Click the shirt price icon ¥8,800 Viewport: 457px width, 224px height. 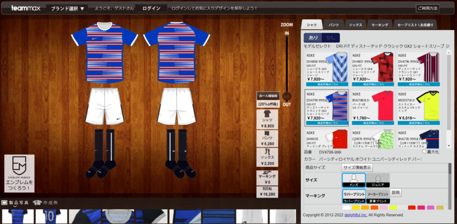click(x=267, y=119)
